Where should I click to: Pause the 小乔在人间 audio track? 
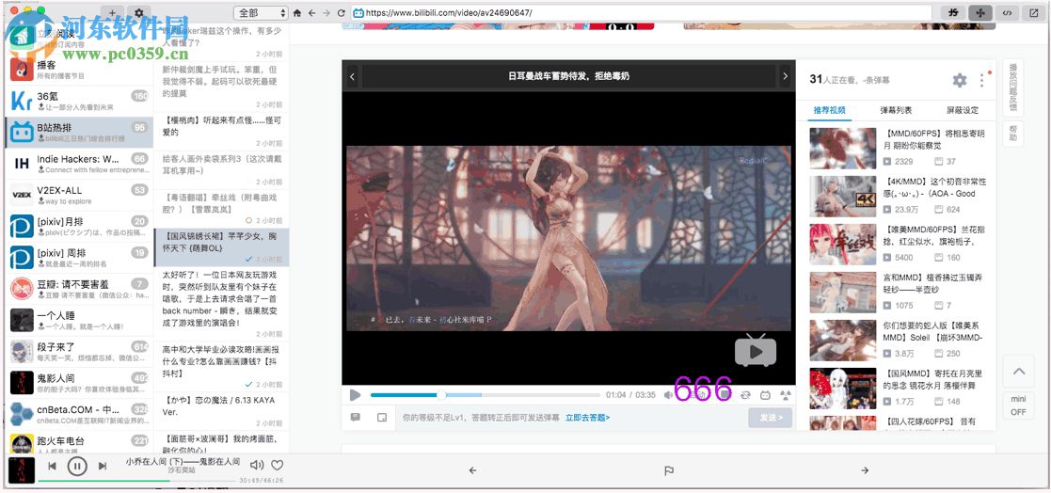pyautogui.click(x=77, y=466)
